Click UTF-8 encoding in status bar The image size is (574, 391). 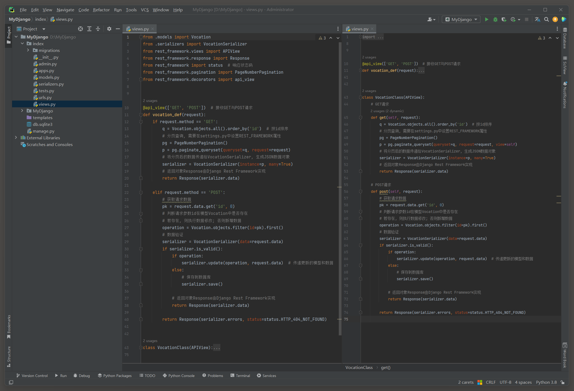point(505,382)
